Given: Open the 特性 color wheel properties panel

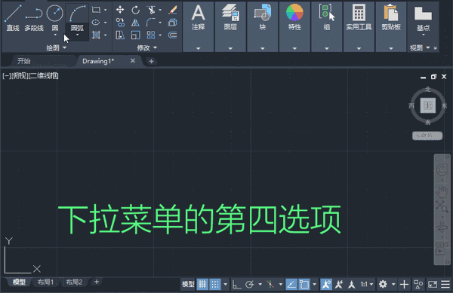Looking at the screenshot, I should point(294,26).
